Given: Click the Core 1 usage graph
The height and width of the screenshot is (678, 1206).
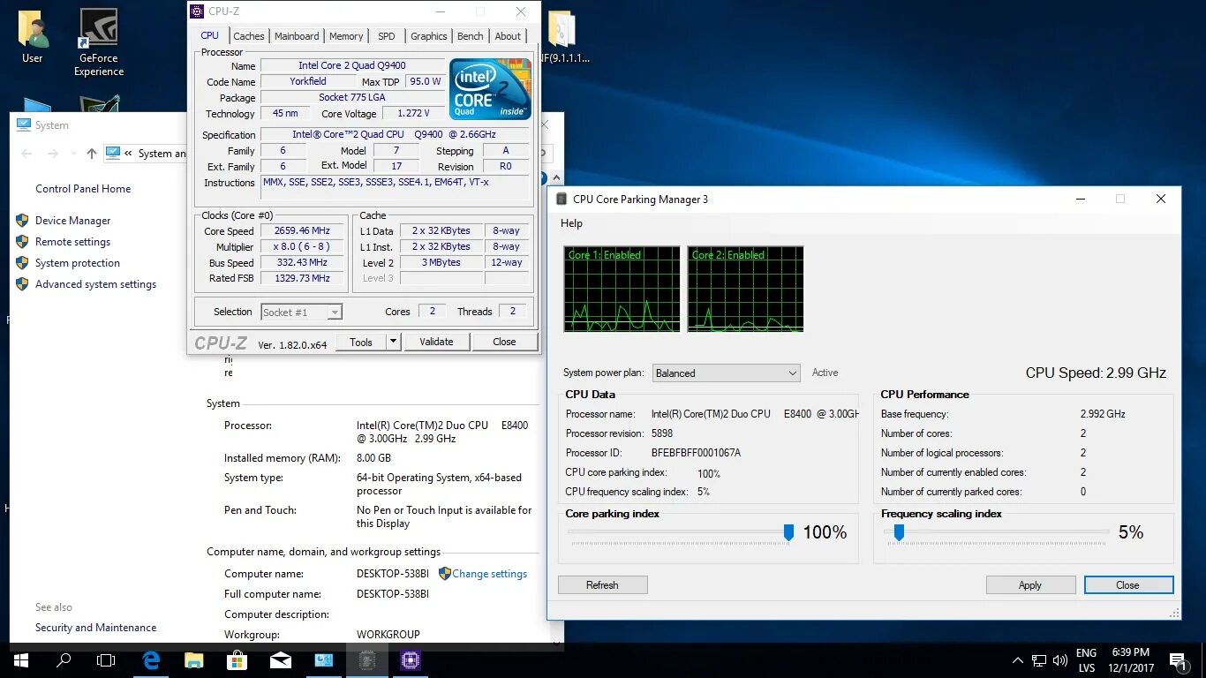Looking at the screenshot, I should pyautogui.click(x=622, y=289).
